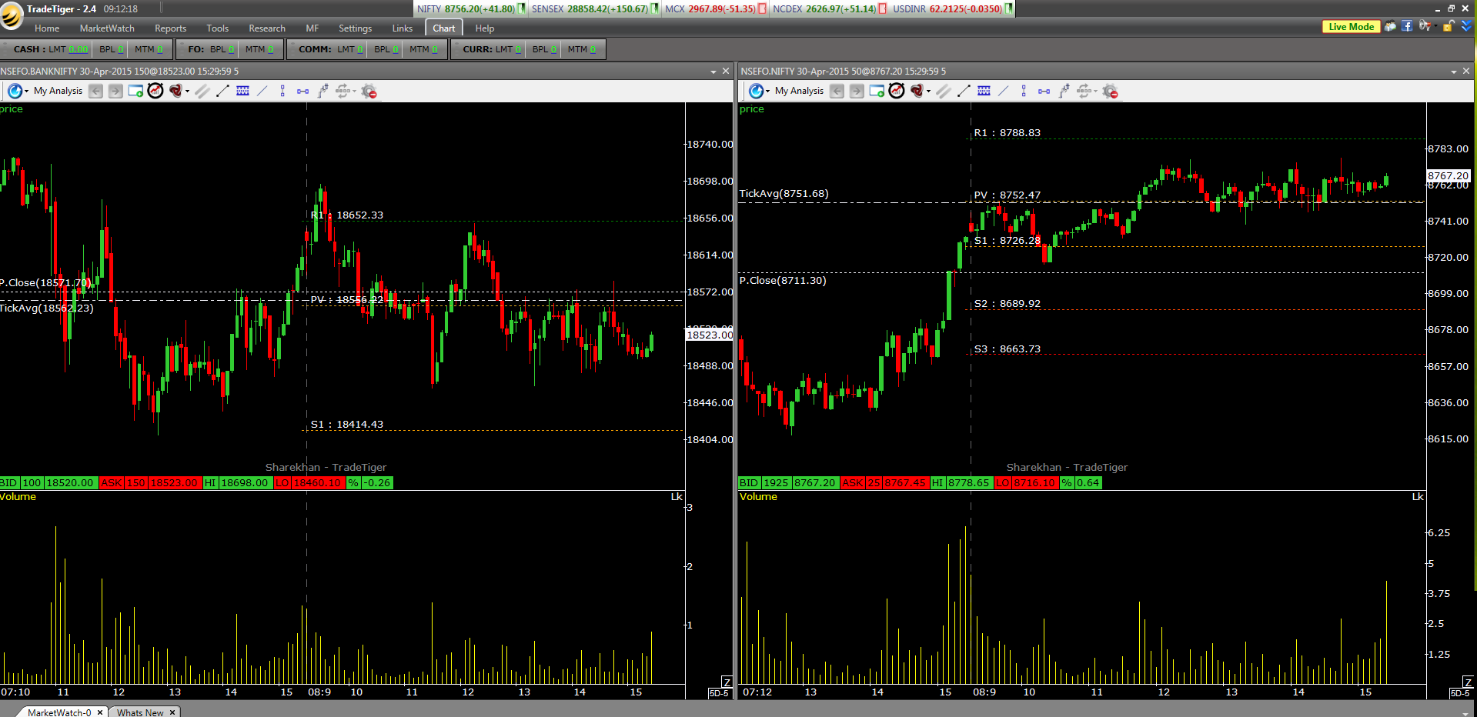Select blue diagonal line tool in NIFTY chart

pos(1004,91)
